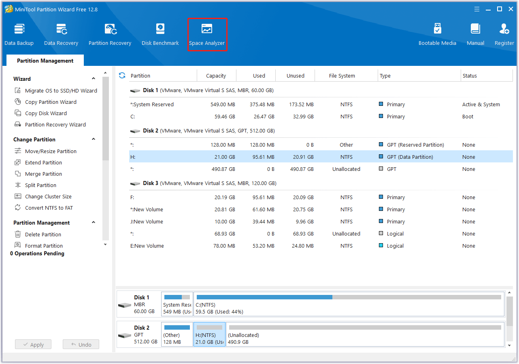Click the Disk 2 drive icon in the disk map
The width and height of the screenshot is (519, 364).
(x=125, y=335)
